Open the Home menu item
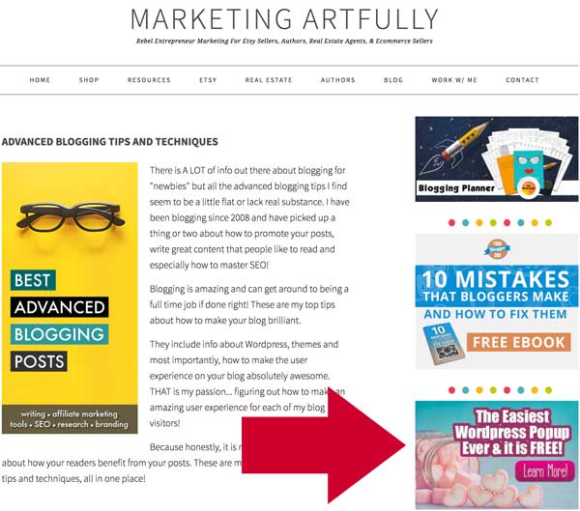The height and width of the screenshot is (511, 580). pyautogui.click(x=40, y=80)
